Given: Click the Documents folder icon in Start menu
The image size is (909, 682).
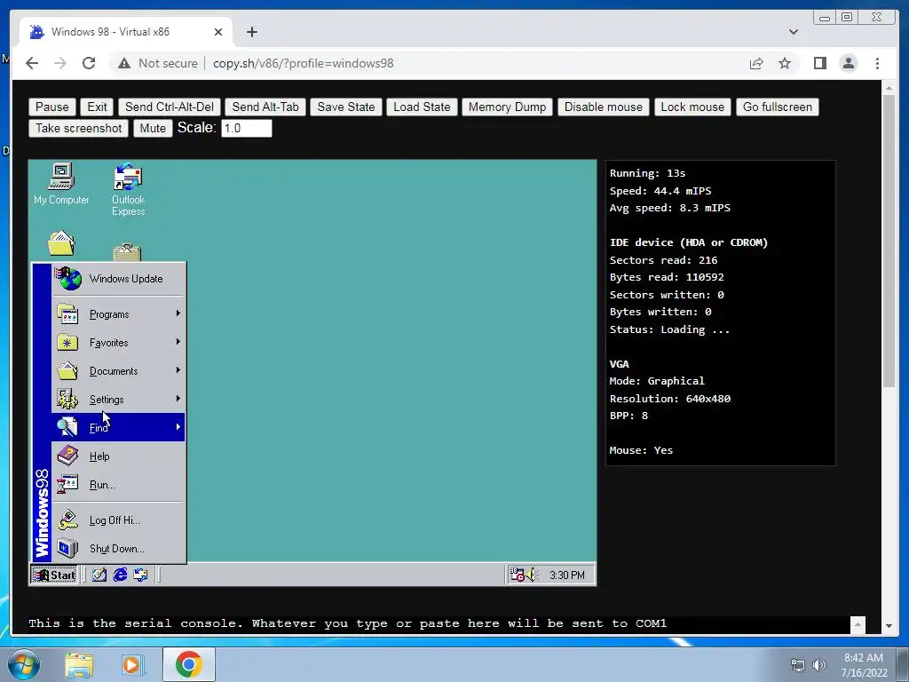Looking at the screenshot, I should click(67, 370).
